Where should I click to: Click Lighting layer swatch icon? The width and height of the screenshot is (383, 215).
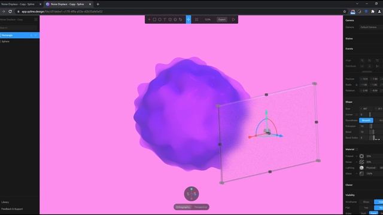coord(361,168)
